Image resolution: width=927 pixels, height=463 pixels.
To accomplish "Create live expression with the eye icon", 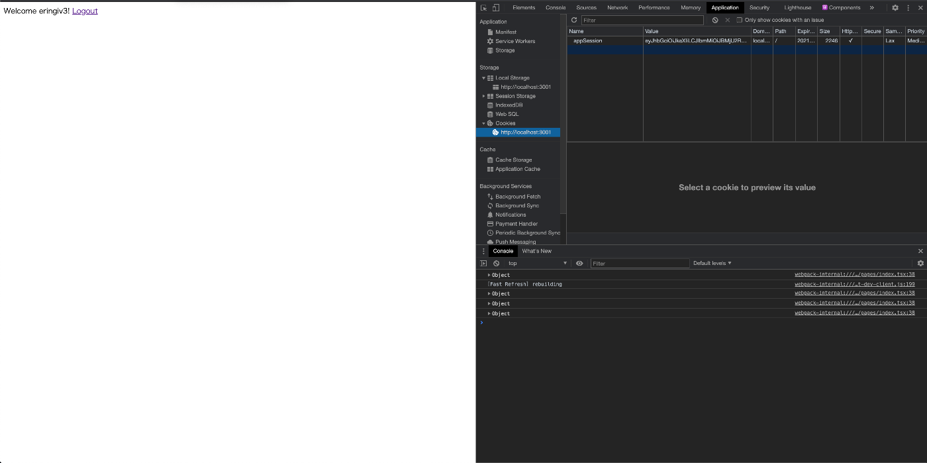I will pos(579,263).
